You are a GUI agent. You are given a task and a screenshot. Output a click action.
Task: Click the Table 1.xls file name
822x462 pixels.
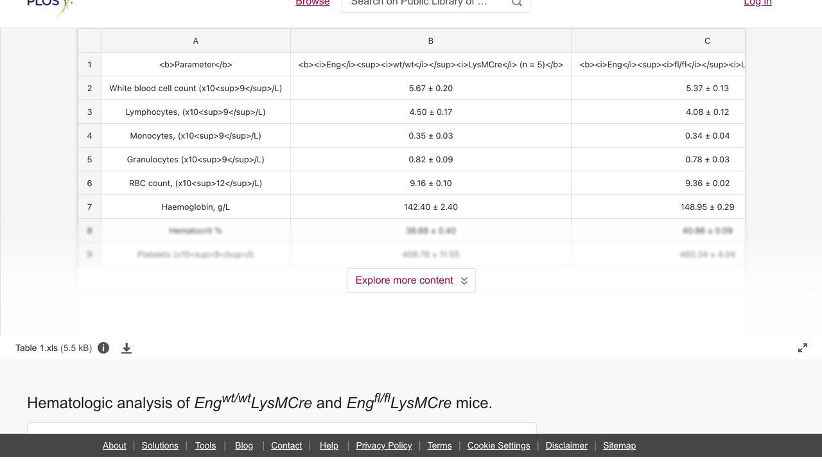(x=37, y=348)
